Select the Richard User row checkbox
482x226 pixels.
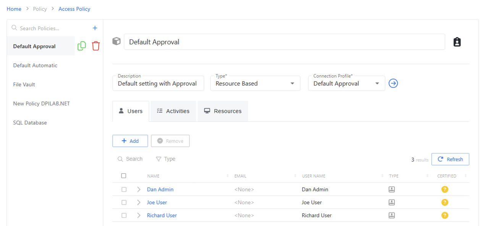[124, 215]
